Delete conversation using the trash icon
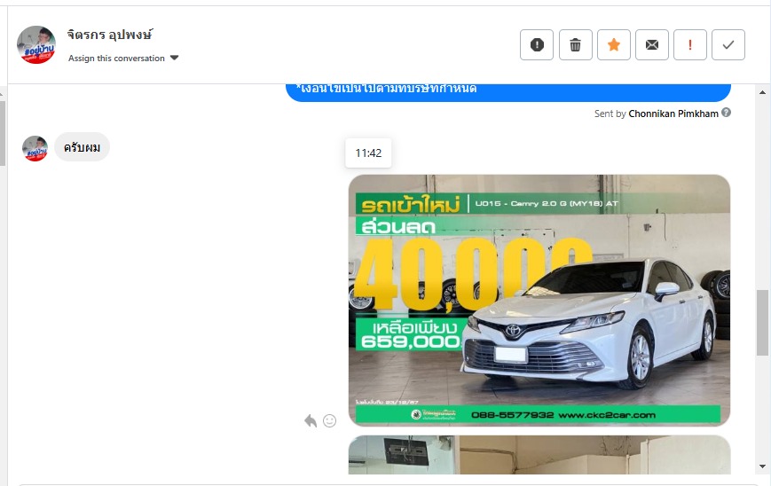 point(575,44)
